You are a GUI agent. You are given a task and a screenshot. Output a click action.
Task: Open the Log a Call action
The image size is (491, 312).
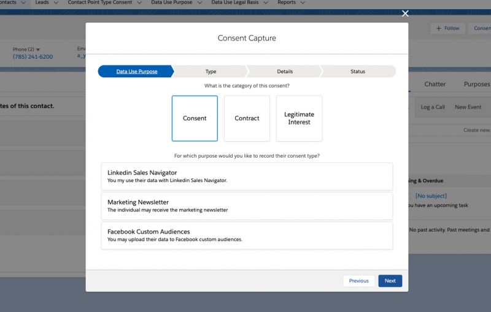point(433,107)
